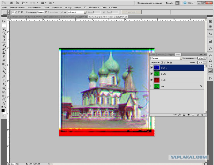Screen dimensions: 214x165
Task: Select the History Brush tool
Action: click(x=4, y=56)
